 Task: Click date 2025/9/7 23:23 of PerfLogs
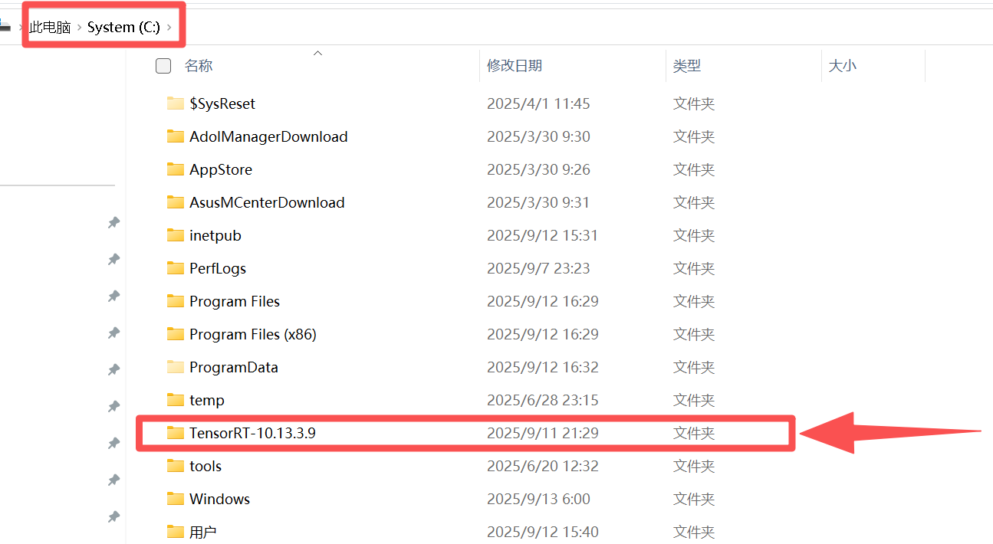point(538,268)
